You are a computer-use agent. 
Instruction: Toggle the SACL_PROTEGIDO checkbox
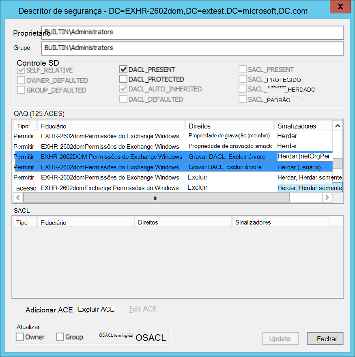pos(243,79)
